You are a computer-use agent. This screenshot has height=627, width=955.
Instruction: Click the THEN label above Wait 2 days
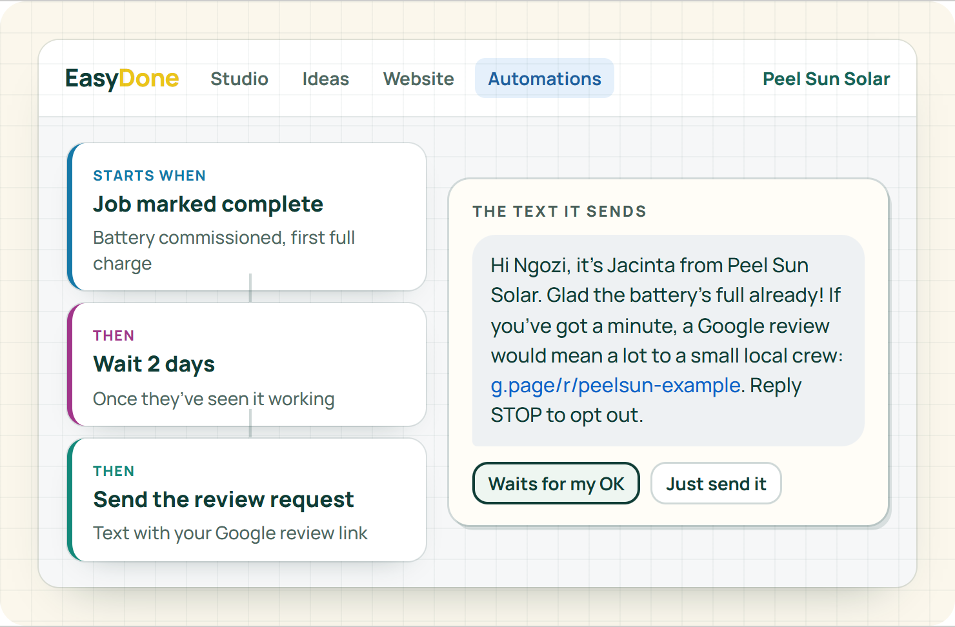point(114,335)
